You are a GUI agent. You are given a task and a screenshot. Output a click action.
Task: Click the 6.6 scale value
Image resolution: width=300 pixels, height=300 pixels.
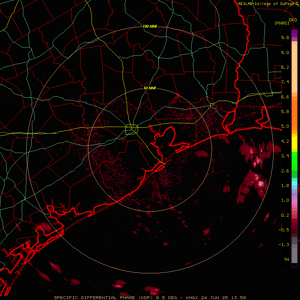(285, 97)
